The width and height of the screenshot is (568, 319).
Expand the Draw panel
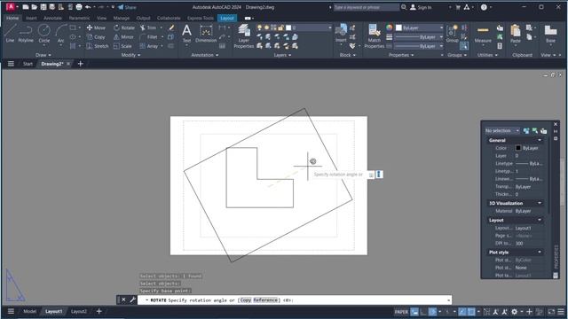coord(43,55)
